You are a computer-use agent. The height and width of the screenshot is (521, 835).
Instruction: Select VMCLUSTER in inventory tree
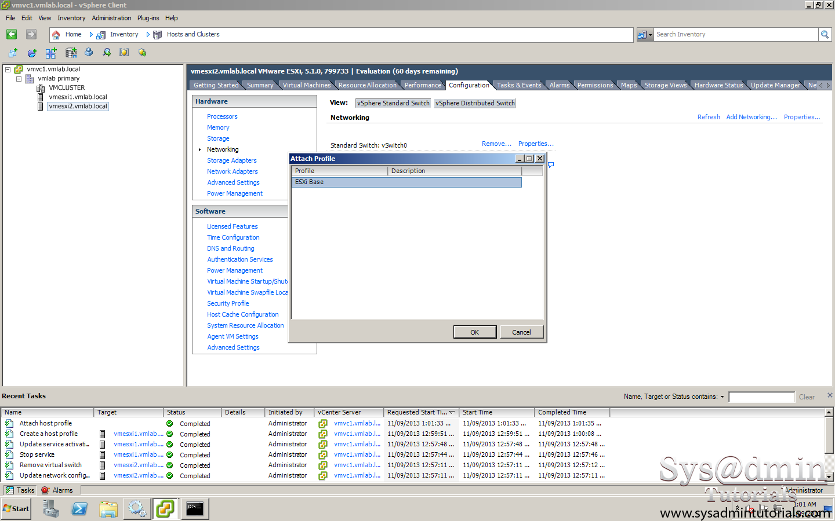(x=67, y=88)
